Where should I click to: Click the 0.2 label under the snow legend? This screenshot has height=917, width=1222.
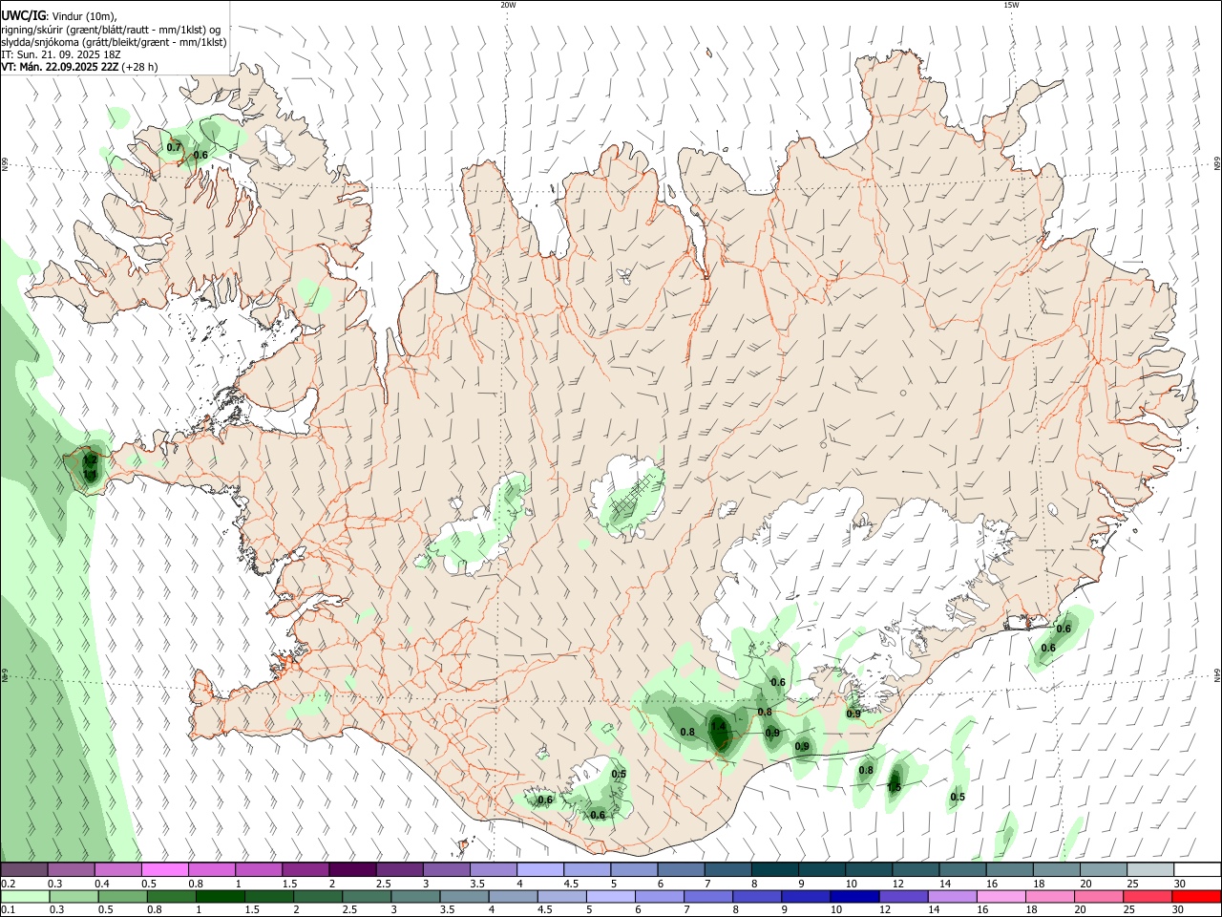pos(8,883)
